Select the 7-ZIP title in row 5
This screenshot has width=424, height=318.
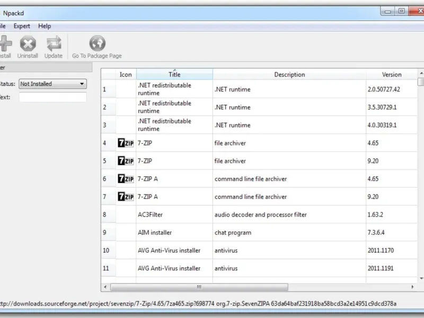[174, 161]
